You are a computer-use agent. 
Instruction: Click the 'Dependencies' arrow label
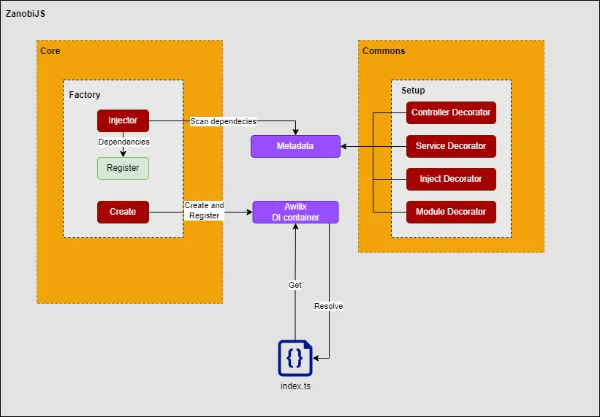124,142
